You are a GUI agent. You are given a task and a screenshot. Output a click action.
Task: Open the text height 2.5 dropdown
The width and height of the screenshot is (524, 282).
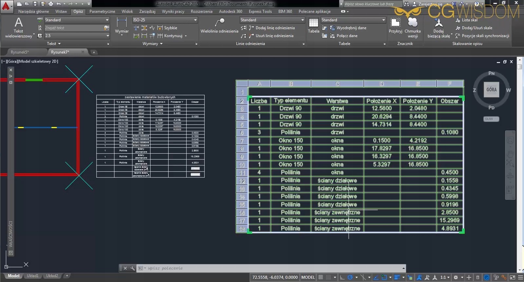click(x=108, y=36)
